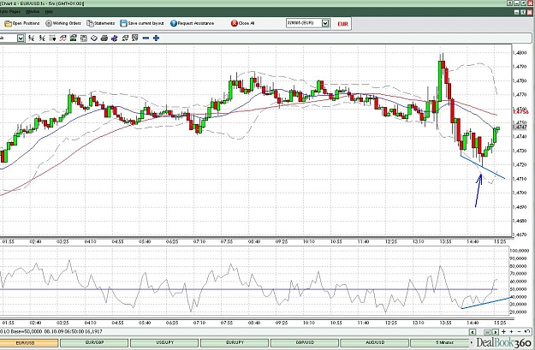This screenshot has width=535, height=350.
Task: Open Working Orders
Action: (x=63, y=23)
